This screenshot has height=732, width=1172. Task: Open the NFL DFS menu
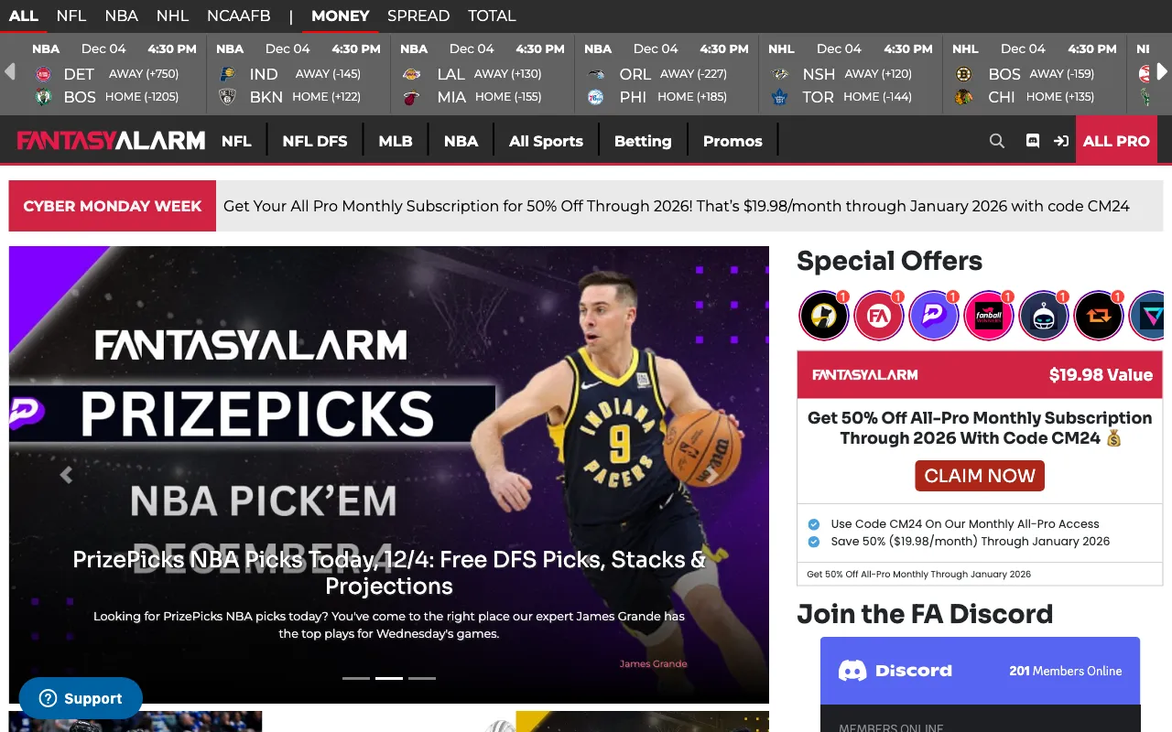(315, 141)
